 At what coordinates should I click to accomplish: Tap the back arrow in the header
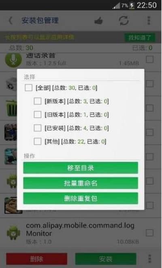coord(11,21)
